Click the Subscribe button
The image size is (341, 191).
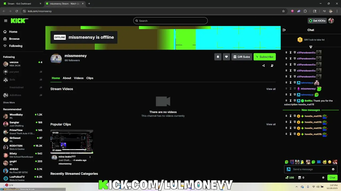(x=265, y=57)
